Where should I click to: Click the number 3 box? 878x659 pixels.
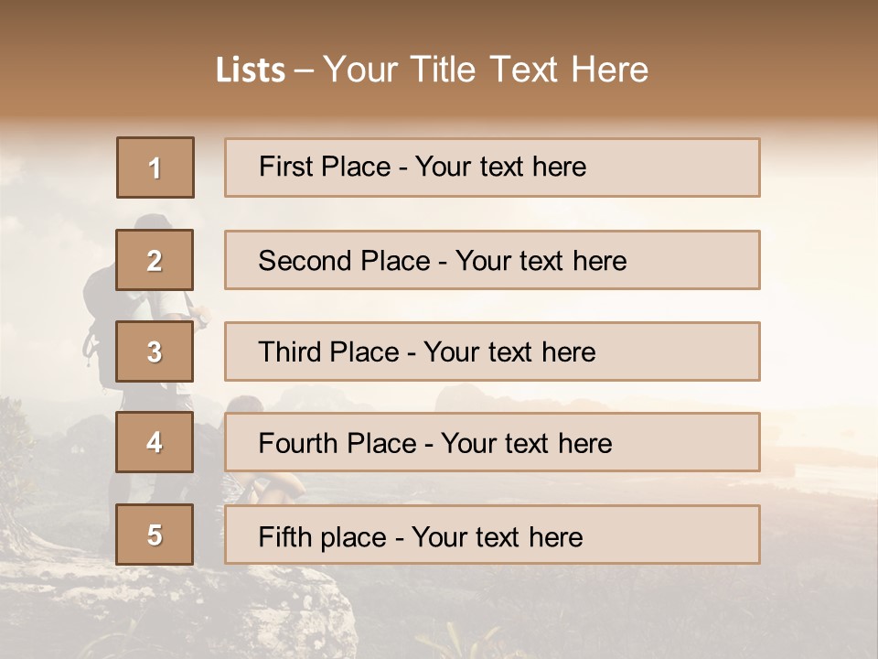coord(155,351)
